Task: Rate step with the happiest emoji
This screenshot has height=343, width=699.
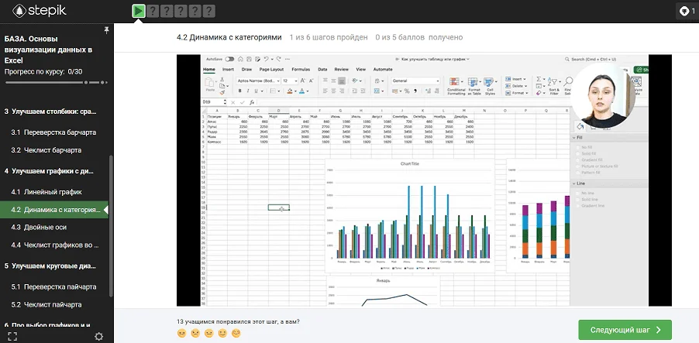Action: coord(236,333)
